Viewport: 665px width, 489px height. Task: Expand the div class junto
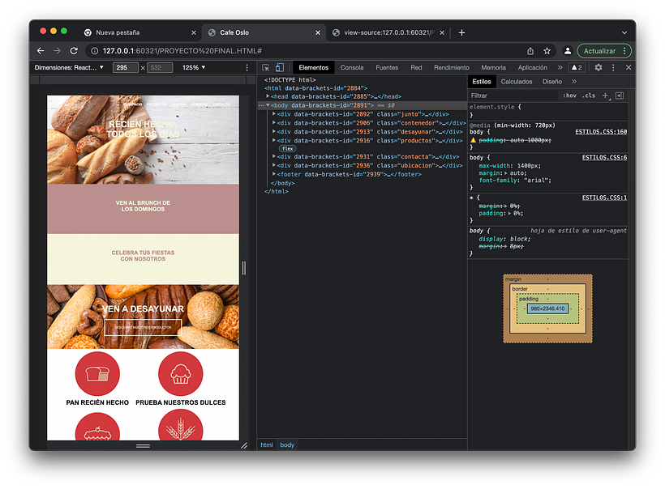point(274,114)
